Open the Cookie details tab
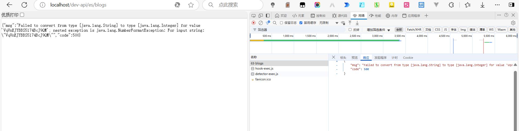The height and width of the screenshot is (131, 519). (x=408, y=58)
